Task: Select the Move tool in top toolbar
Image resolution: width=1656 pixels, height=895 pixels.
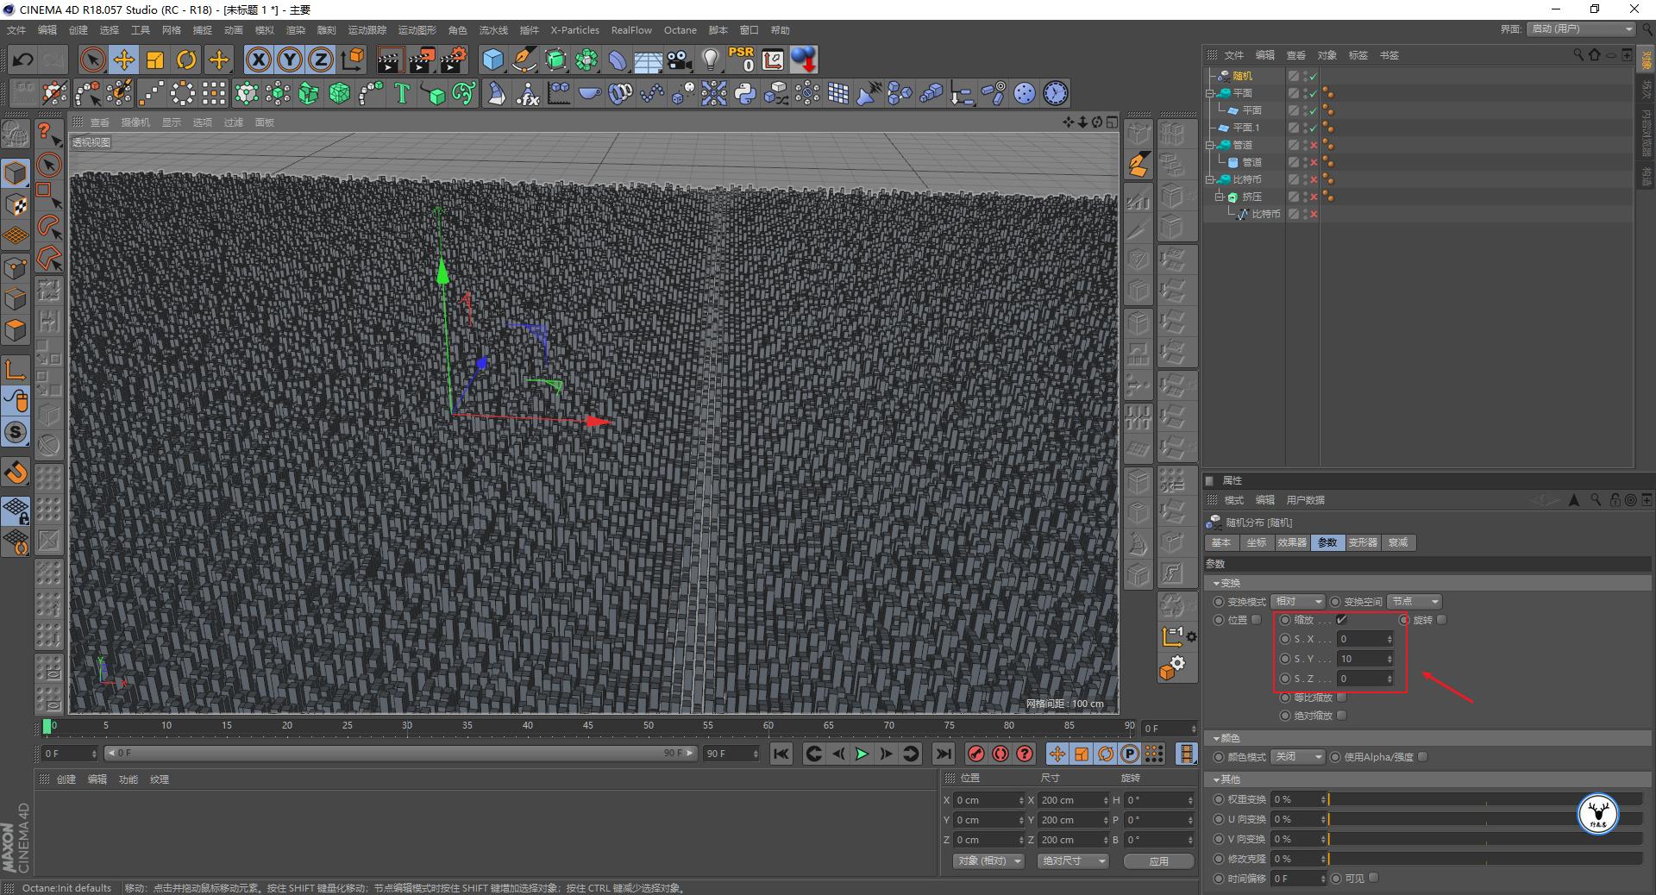Action: pyautogui.click(x=123, y=59)
